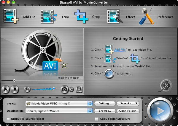This screenshot has height=126, width=178.
Task: Click the Trim toolbar label
Action: click(x=65, y=17)
